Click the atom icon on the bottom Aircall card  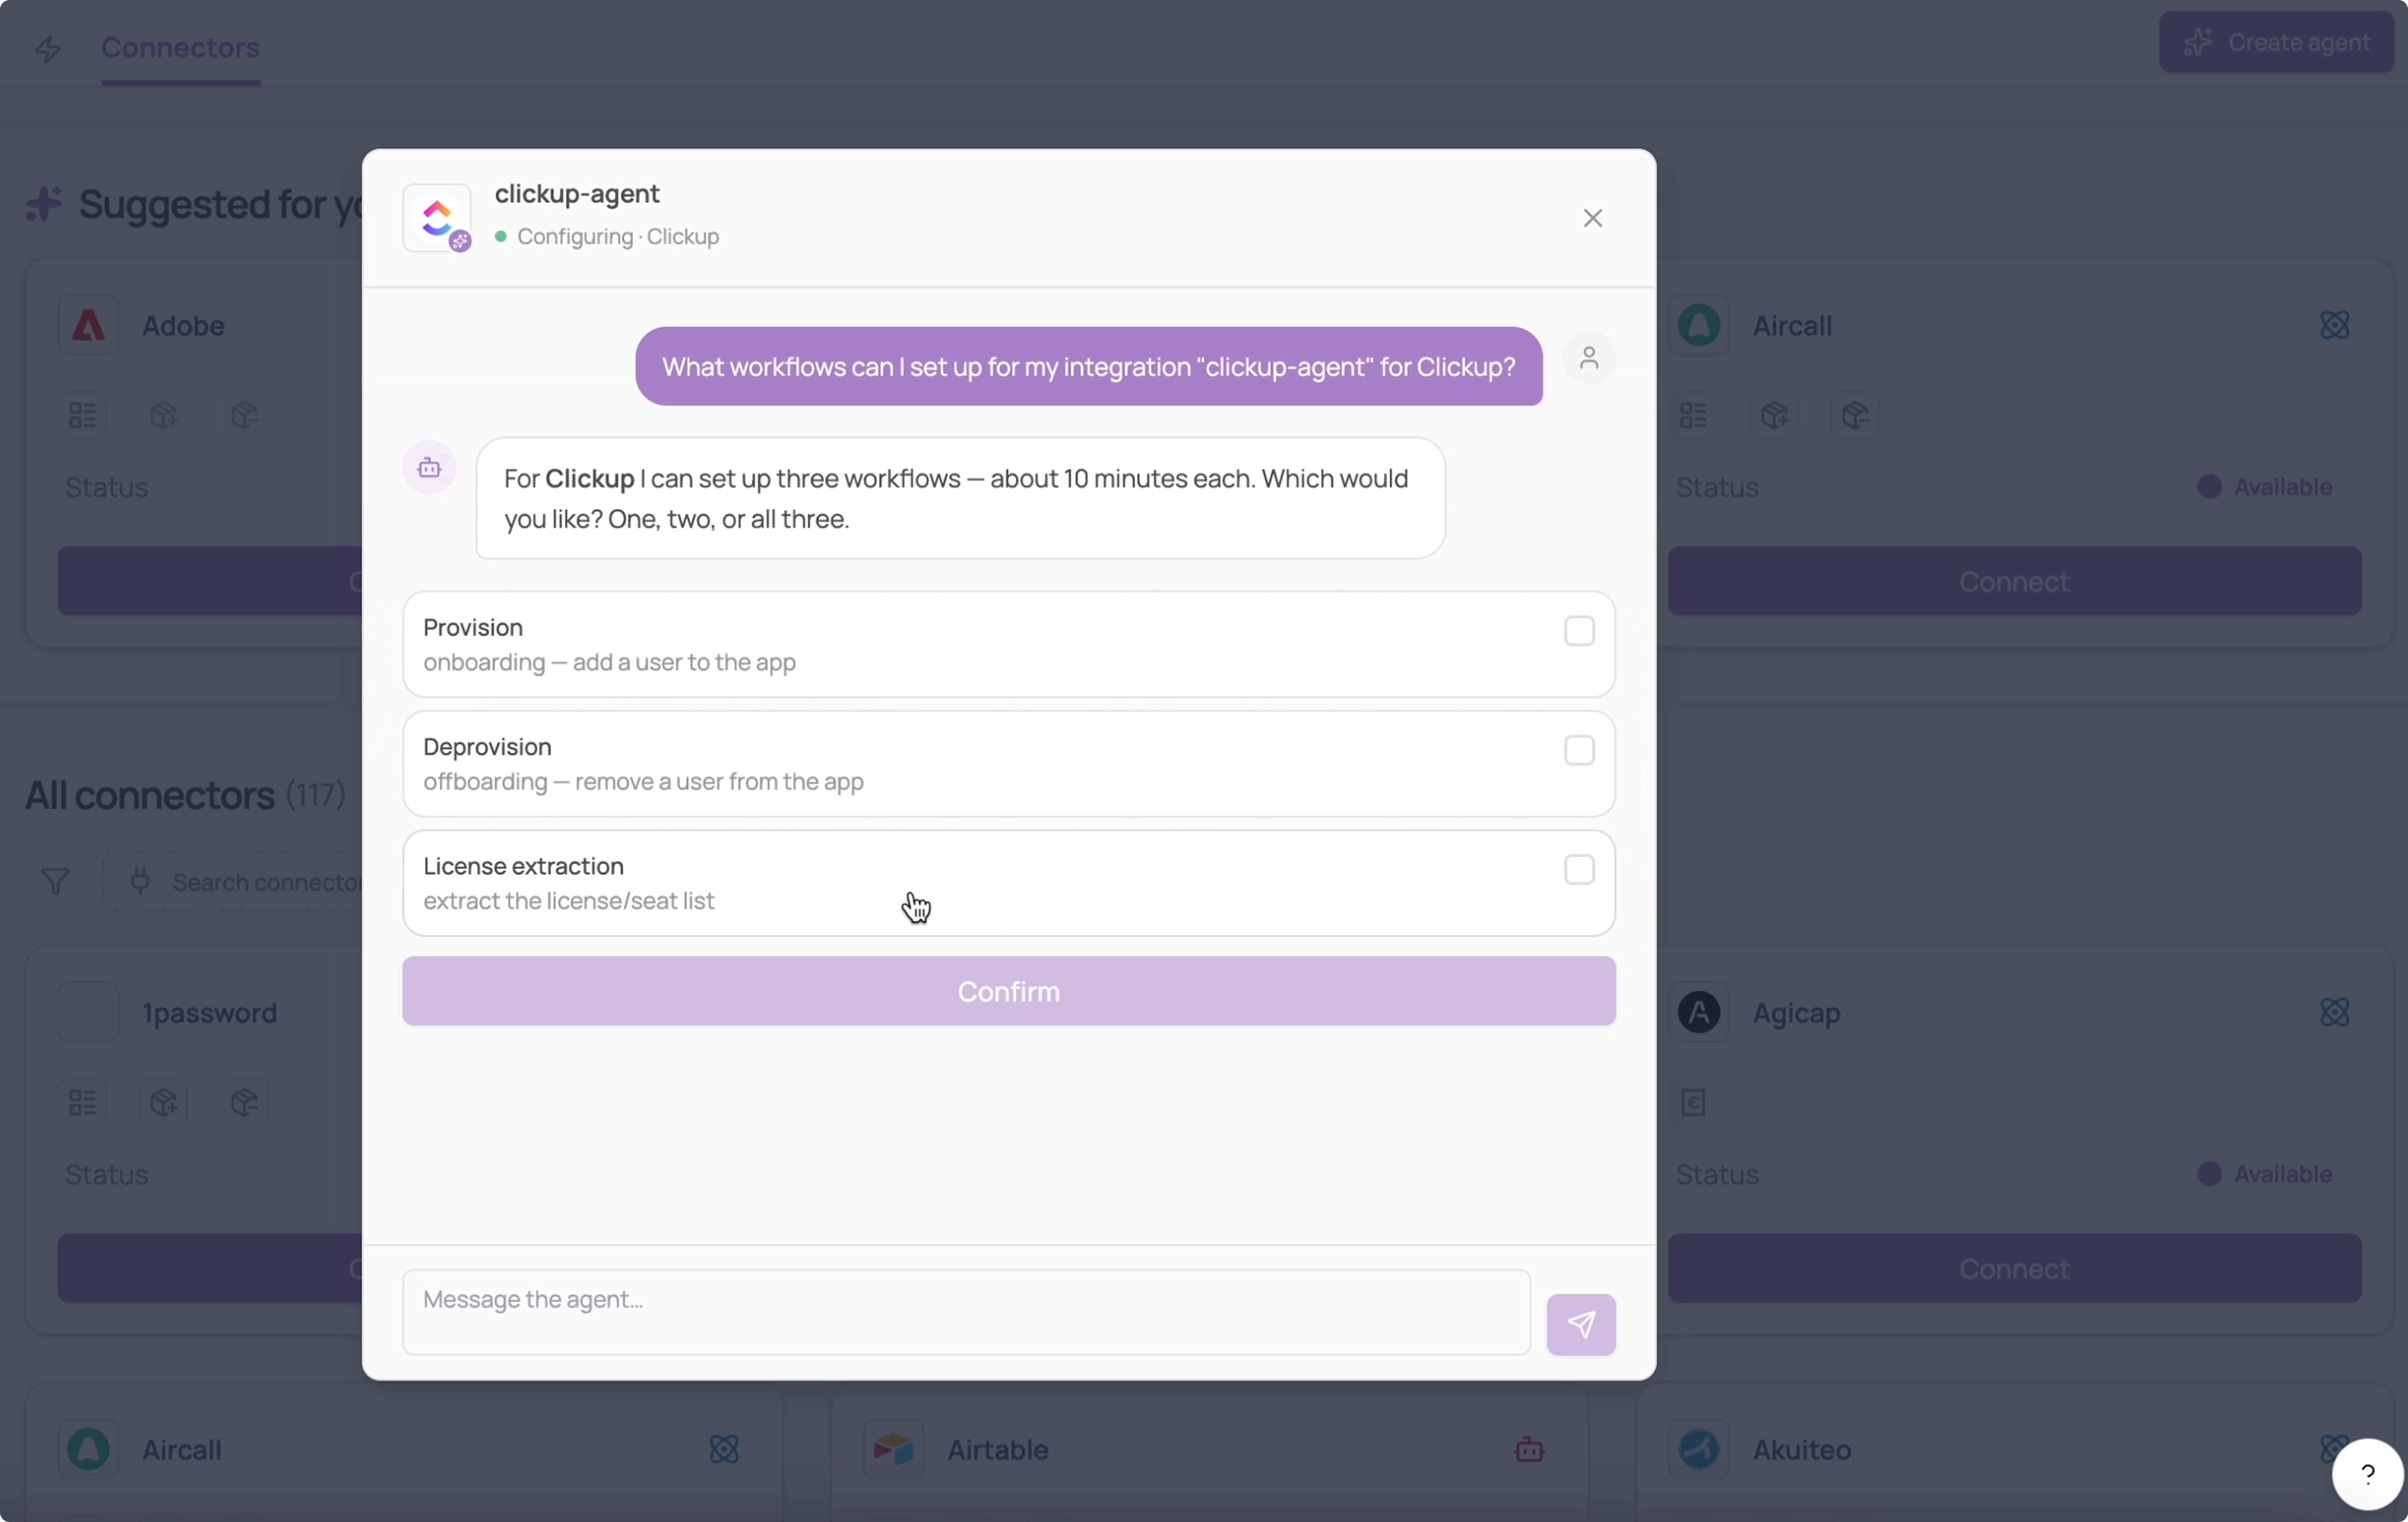724,1449
